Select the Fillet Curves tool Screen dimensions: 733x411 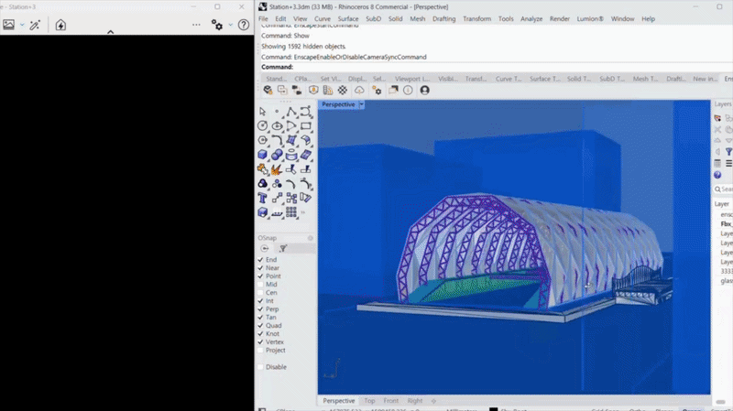tap(277, 140)
